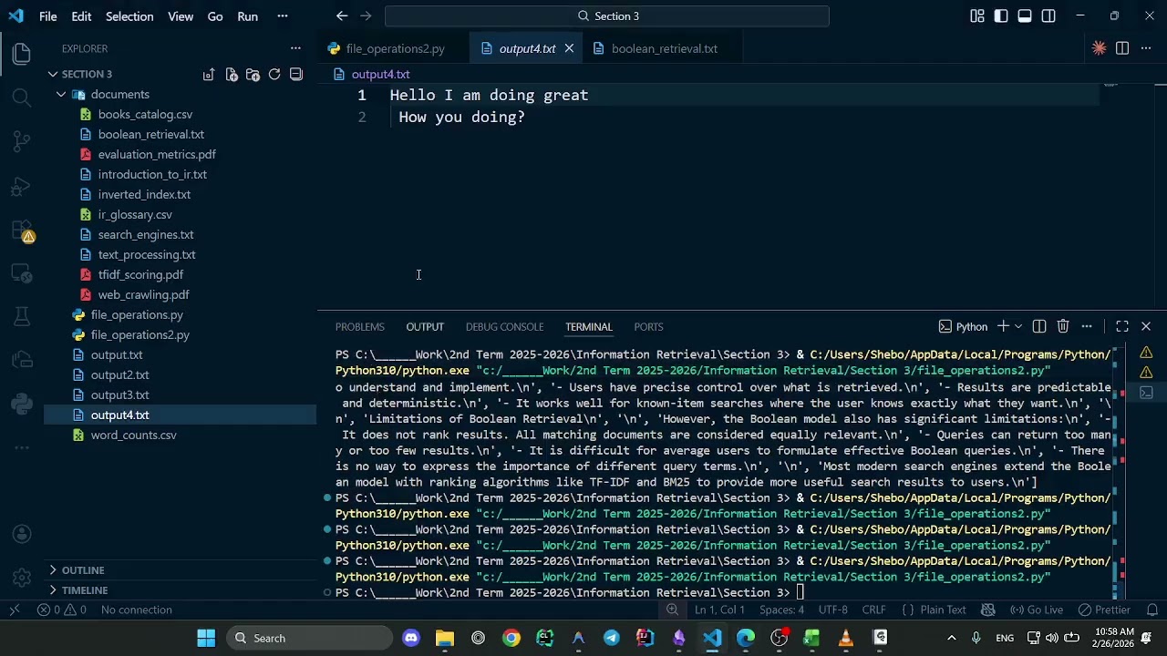Click Ln 1, Col 1 position indicator

point(719,610)
